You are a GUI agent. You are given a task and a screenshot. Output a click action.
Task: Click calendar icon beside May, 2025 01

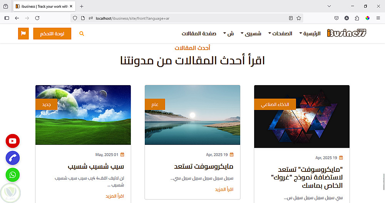pyautogui.click(x=122, y=154)
